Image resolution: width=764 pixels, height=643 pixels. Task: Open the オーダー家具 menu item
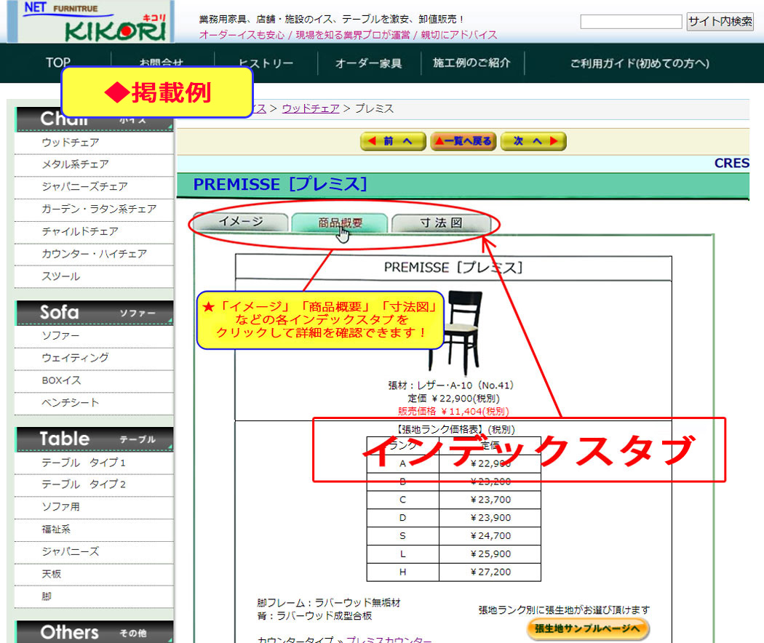(x=368, y=63)
